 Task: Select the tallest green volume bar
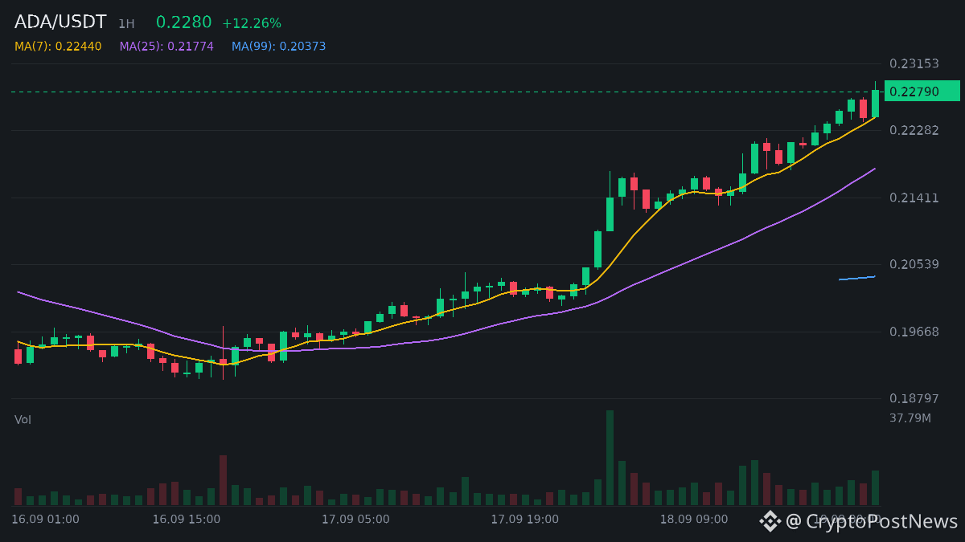click(x=610, y=458)
